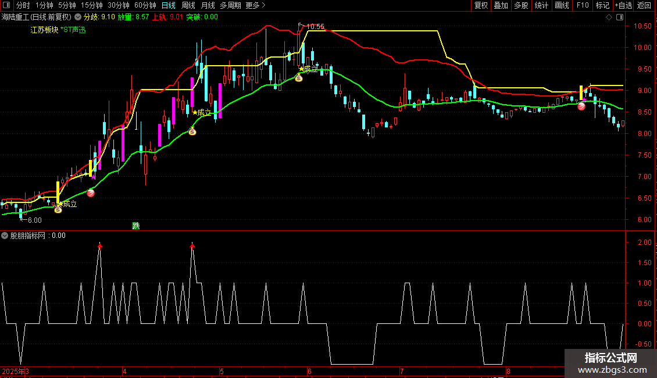Click 海陆重工(日线.前复权) chart title
This screenshot has height=378, width=657.
[37, 17]
